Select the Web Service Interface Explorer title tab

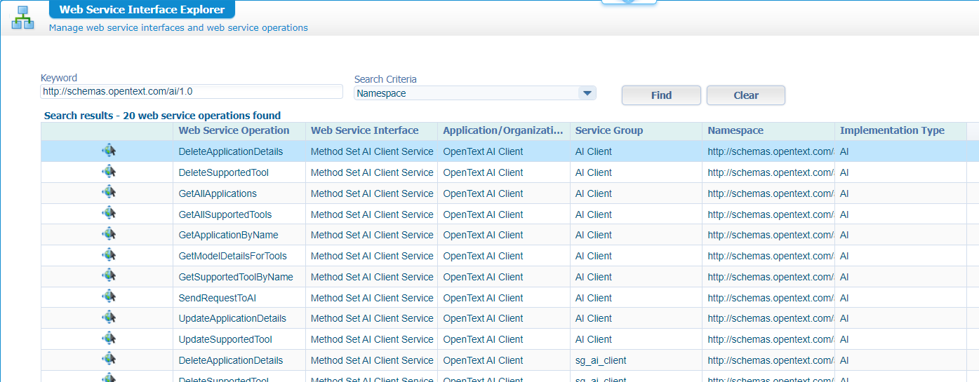[x=142, y=10]
